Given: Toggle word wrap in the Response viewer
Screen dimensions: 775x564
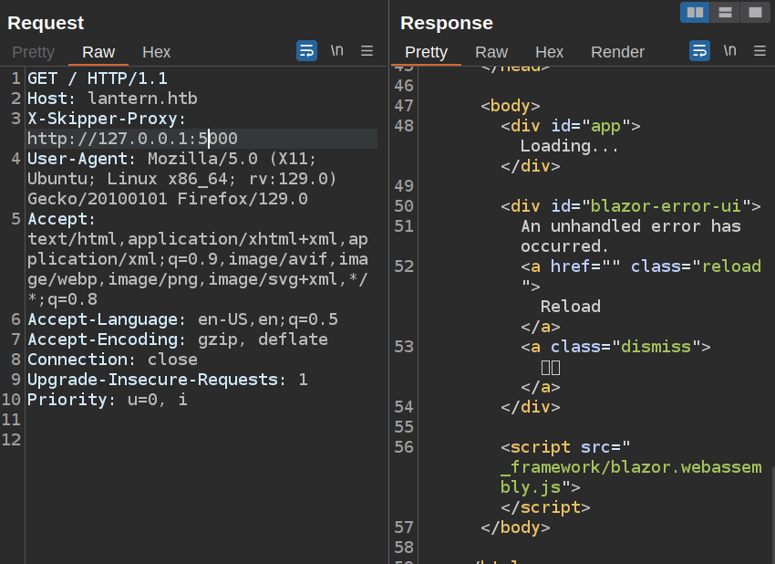Looking at the screenshot, I should [x=699, y=51].
